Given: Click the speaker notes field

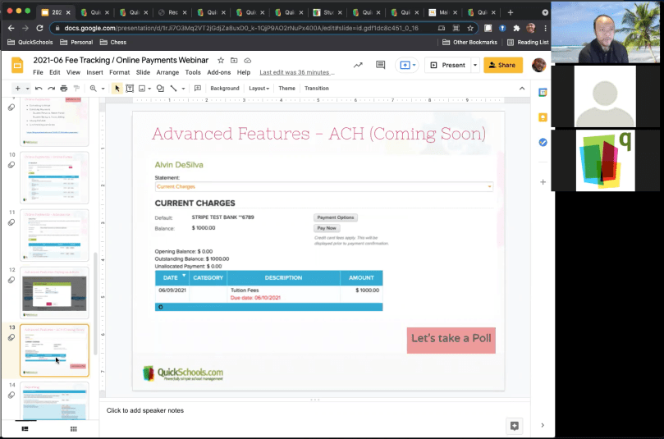Looking at the screenshot, I should (312, 410).
